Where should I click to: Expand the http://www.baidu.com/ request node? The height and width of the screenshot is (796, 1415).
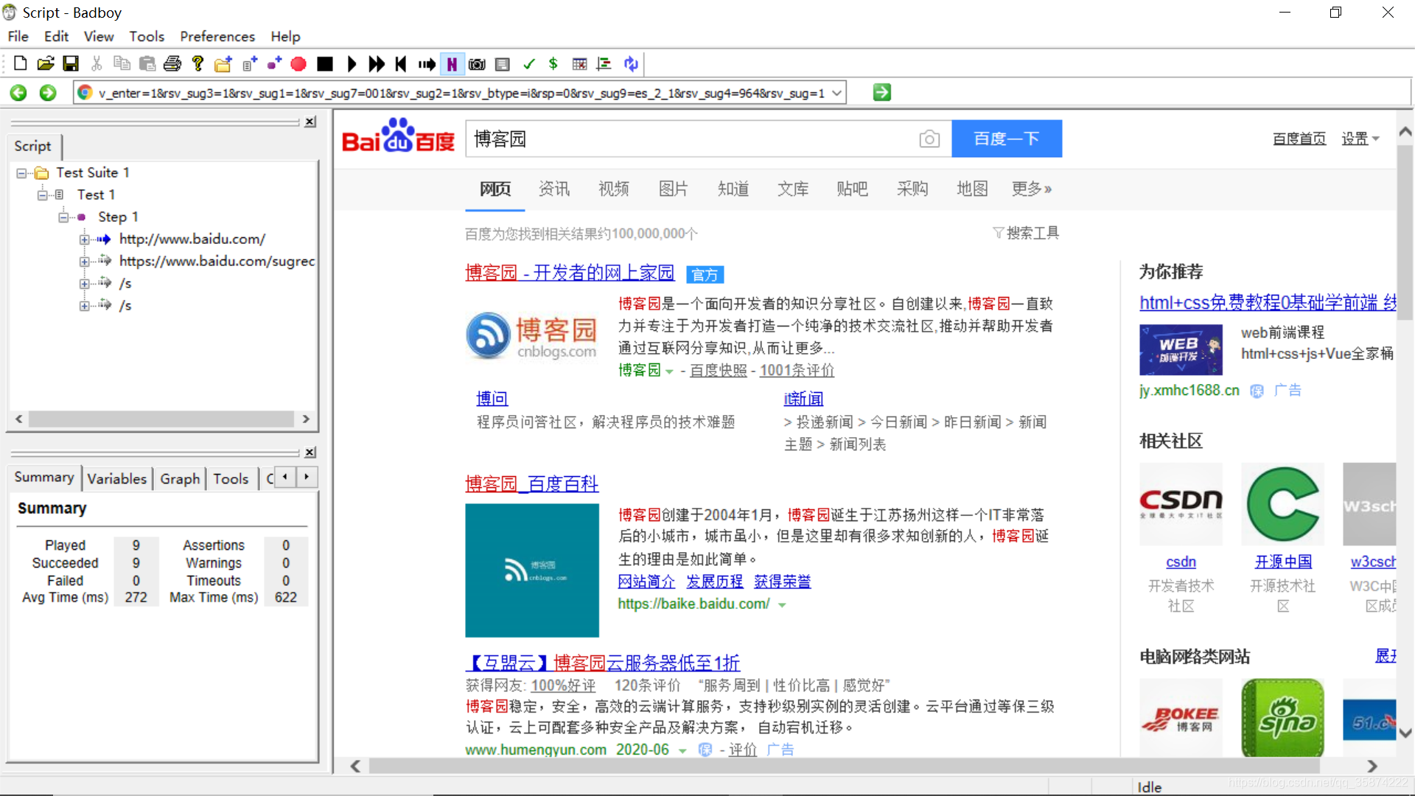pyautogui.click(x=84, y=240)
